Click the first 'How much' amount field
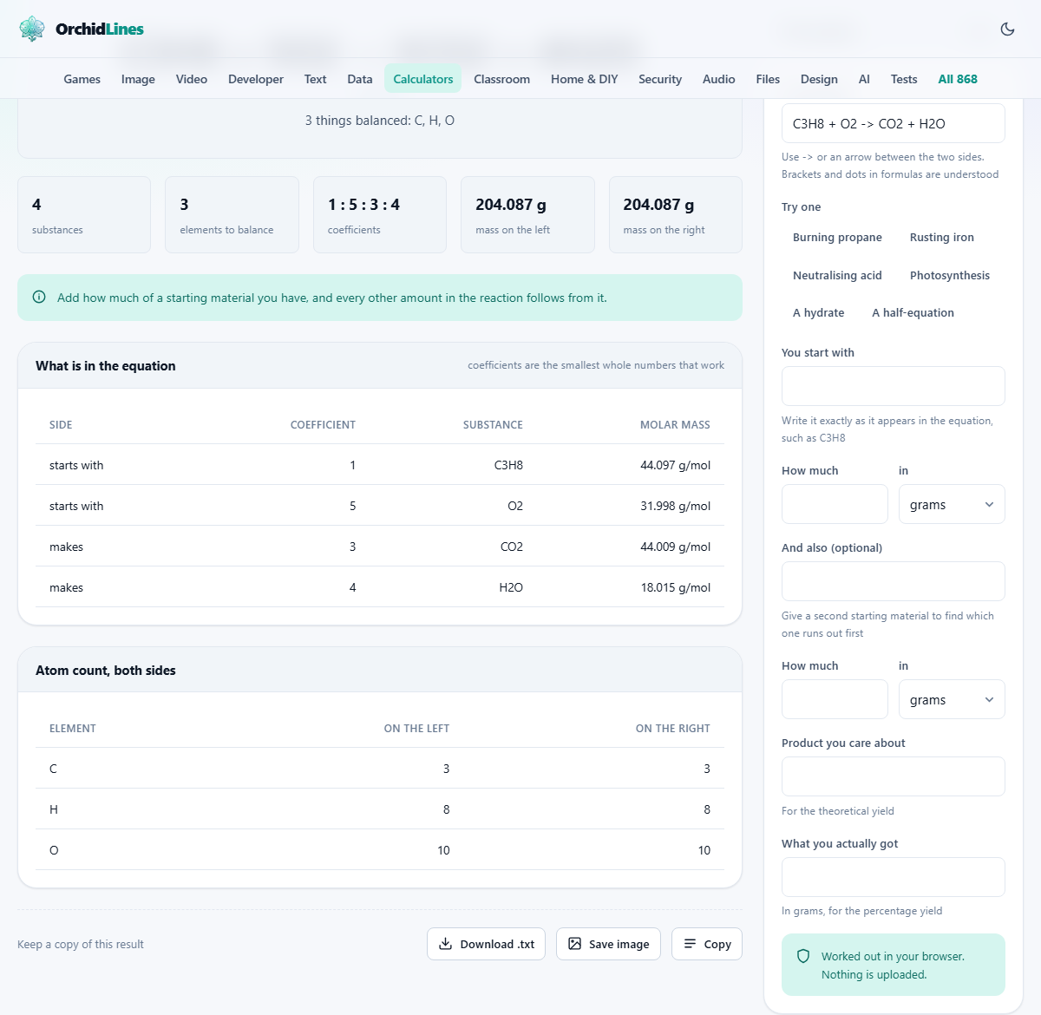This screenshot has height=1015, width=1041. coord(835,504)
